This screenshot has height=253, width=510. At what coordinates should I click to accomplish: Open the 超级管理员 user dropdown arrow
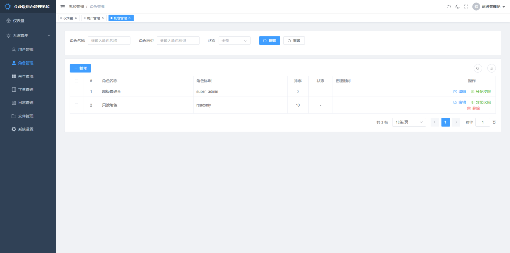coord(504,7)
